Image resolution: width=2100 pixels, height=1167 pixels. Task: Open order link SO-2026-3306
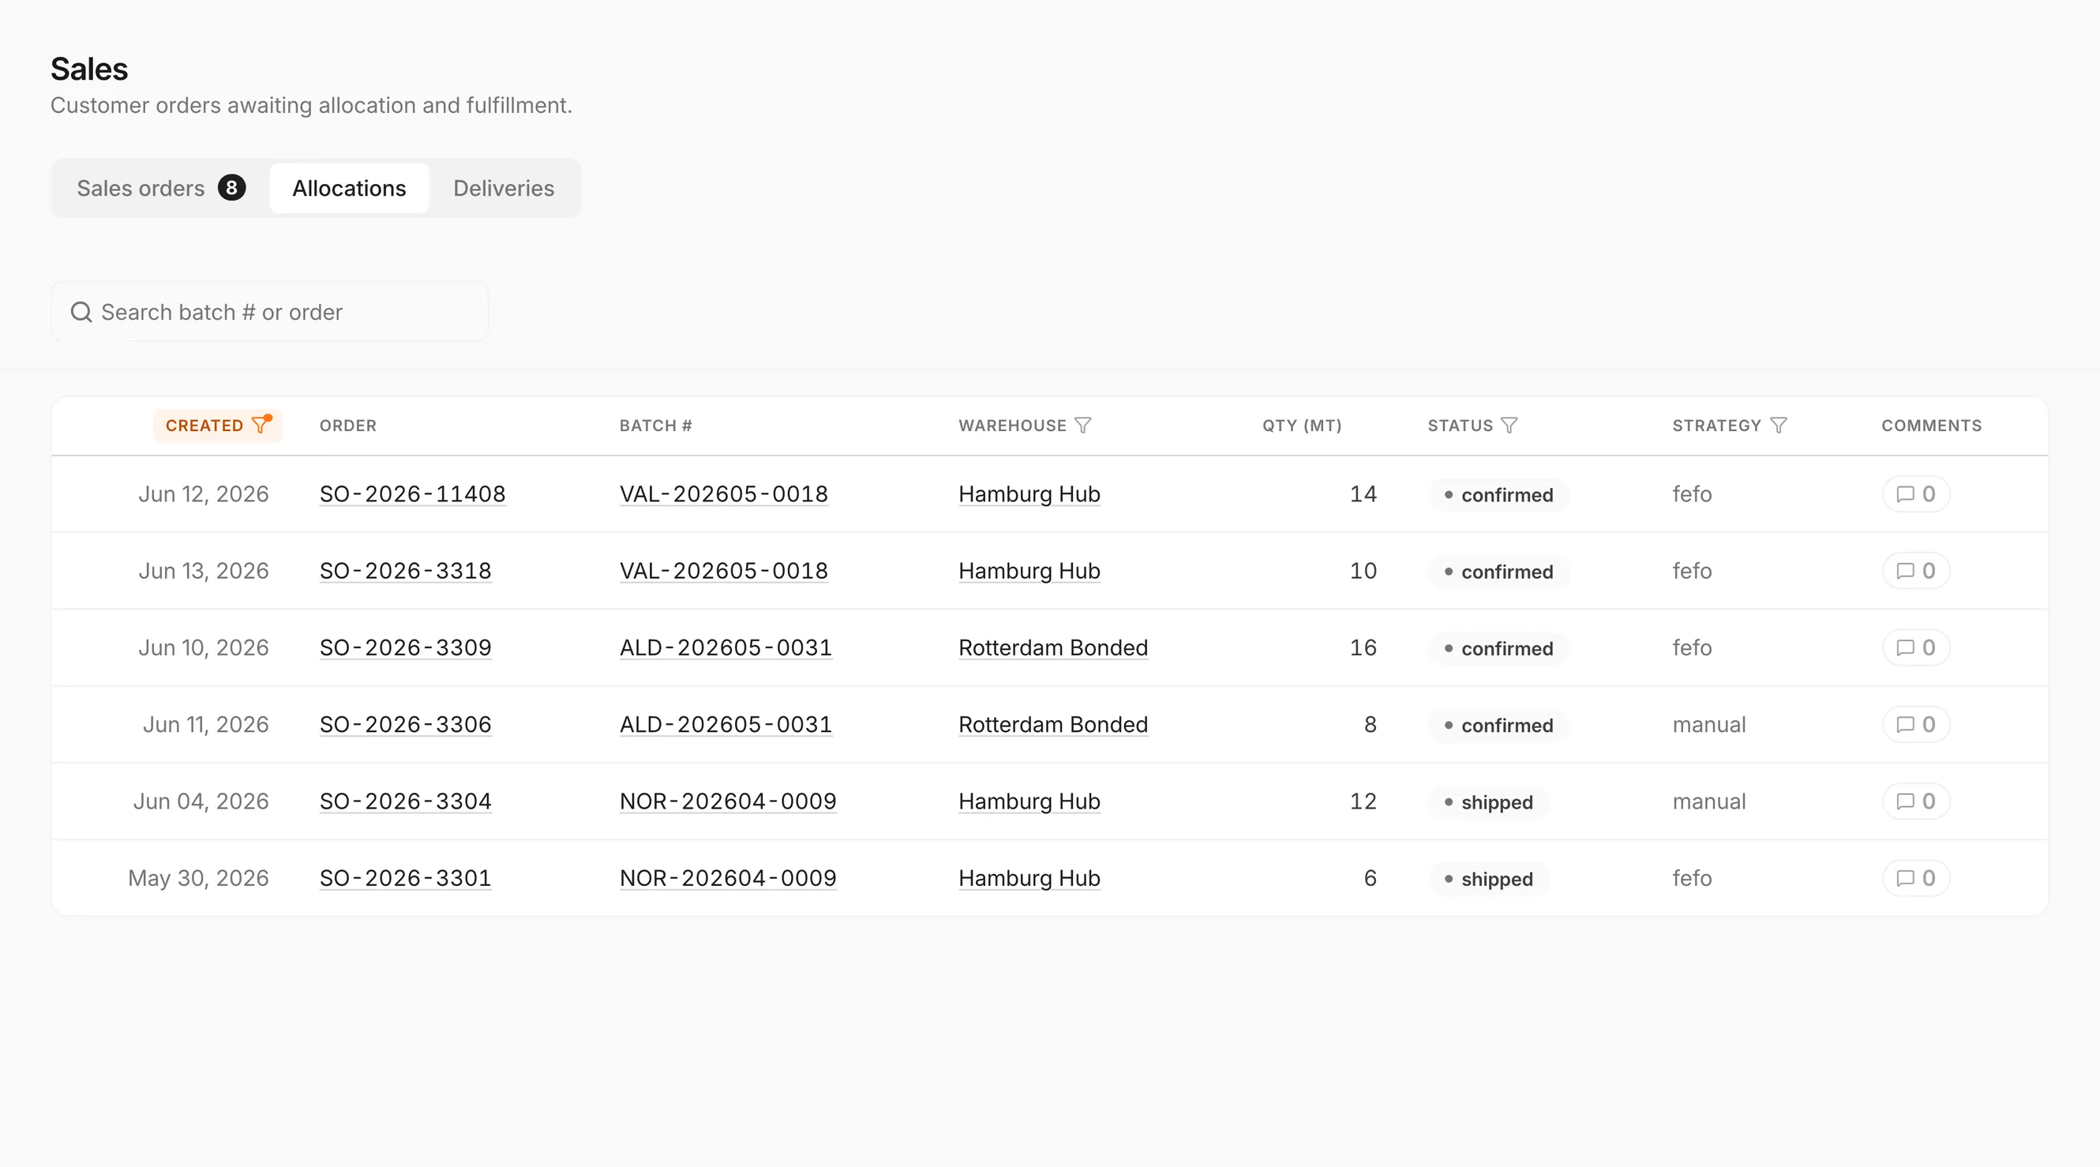click(405, 724)
